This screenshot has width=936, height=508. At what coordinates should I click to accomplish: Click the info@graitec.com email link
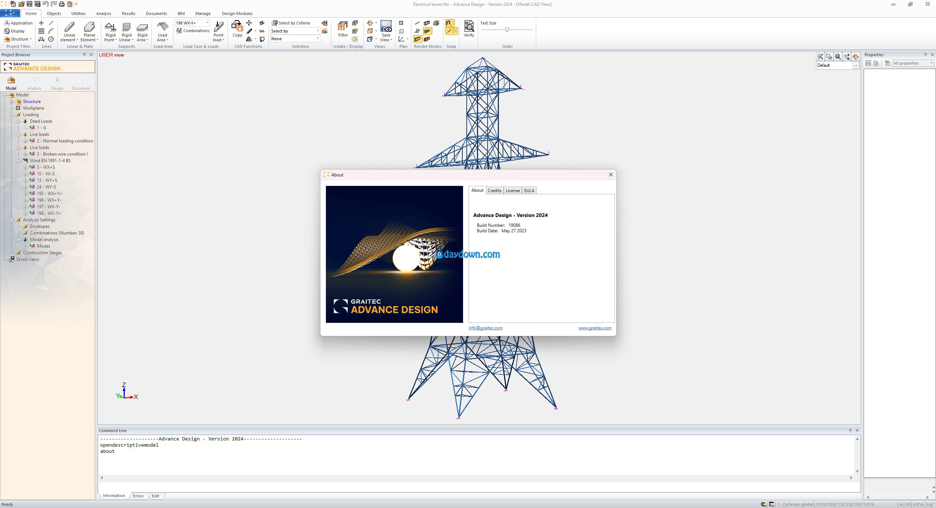pyautogui.click(x=485, y=328)
